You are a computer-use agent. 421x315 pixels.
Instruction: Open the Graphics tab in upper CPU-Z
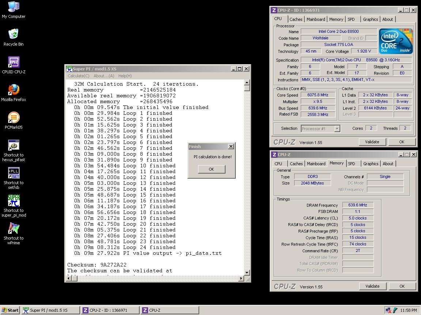click(x=370, y=19)
